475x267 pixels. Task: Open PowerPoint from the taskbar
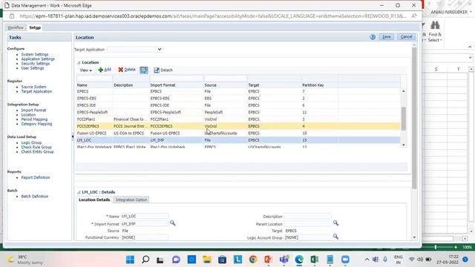268,260
